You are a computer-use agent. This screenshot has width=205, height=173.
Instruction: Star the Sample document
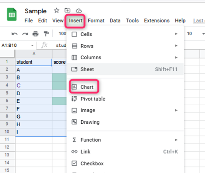57,10
